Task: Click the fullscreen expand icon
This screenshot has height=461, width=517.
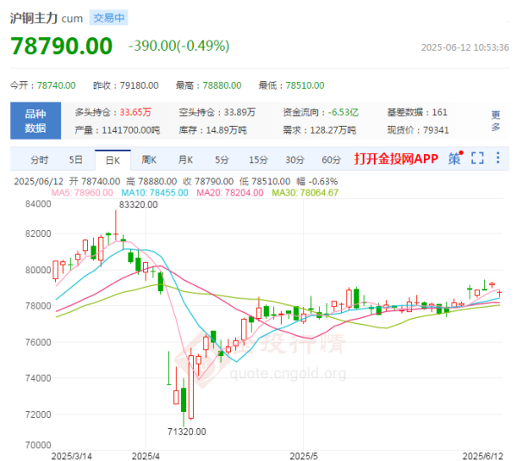Action: pos(477,159)
